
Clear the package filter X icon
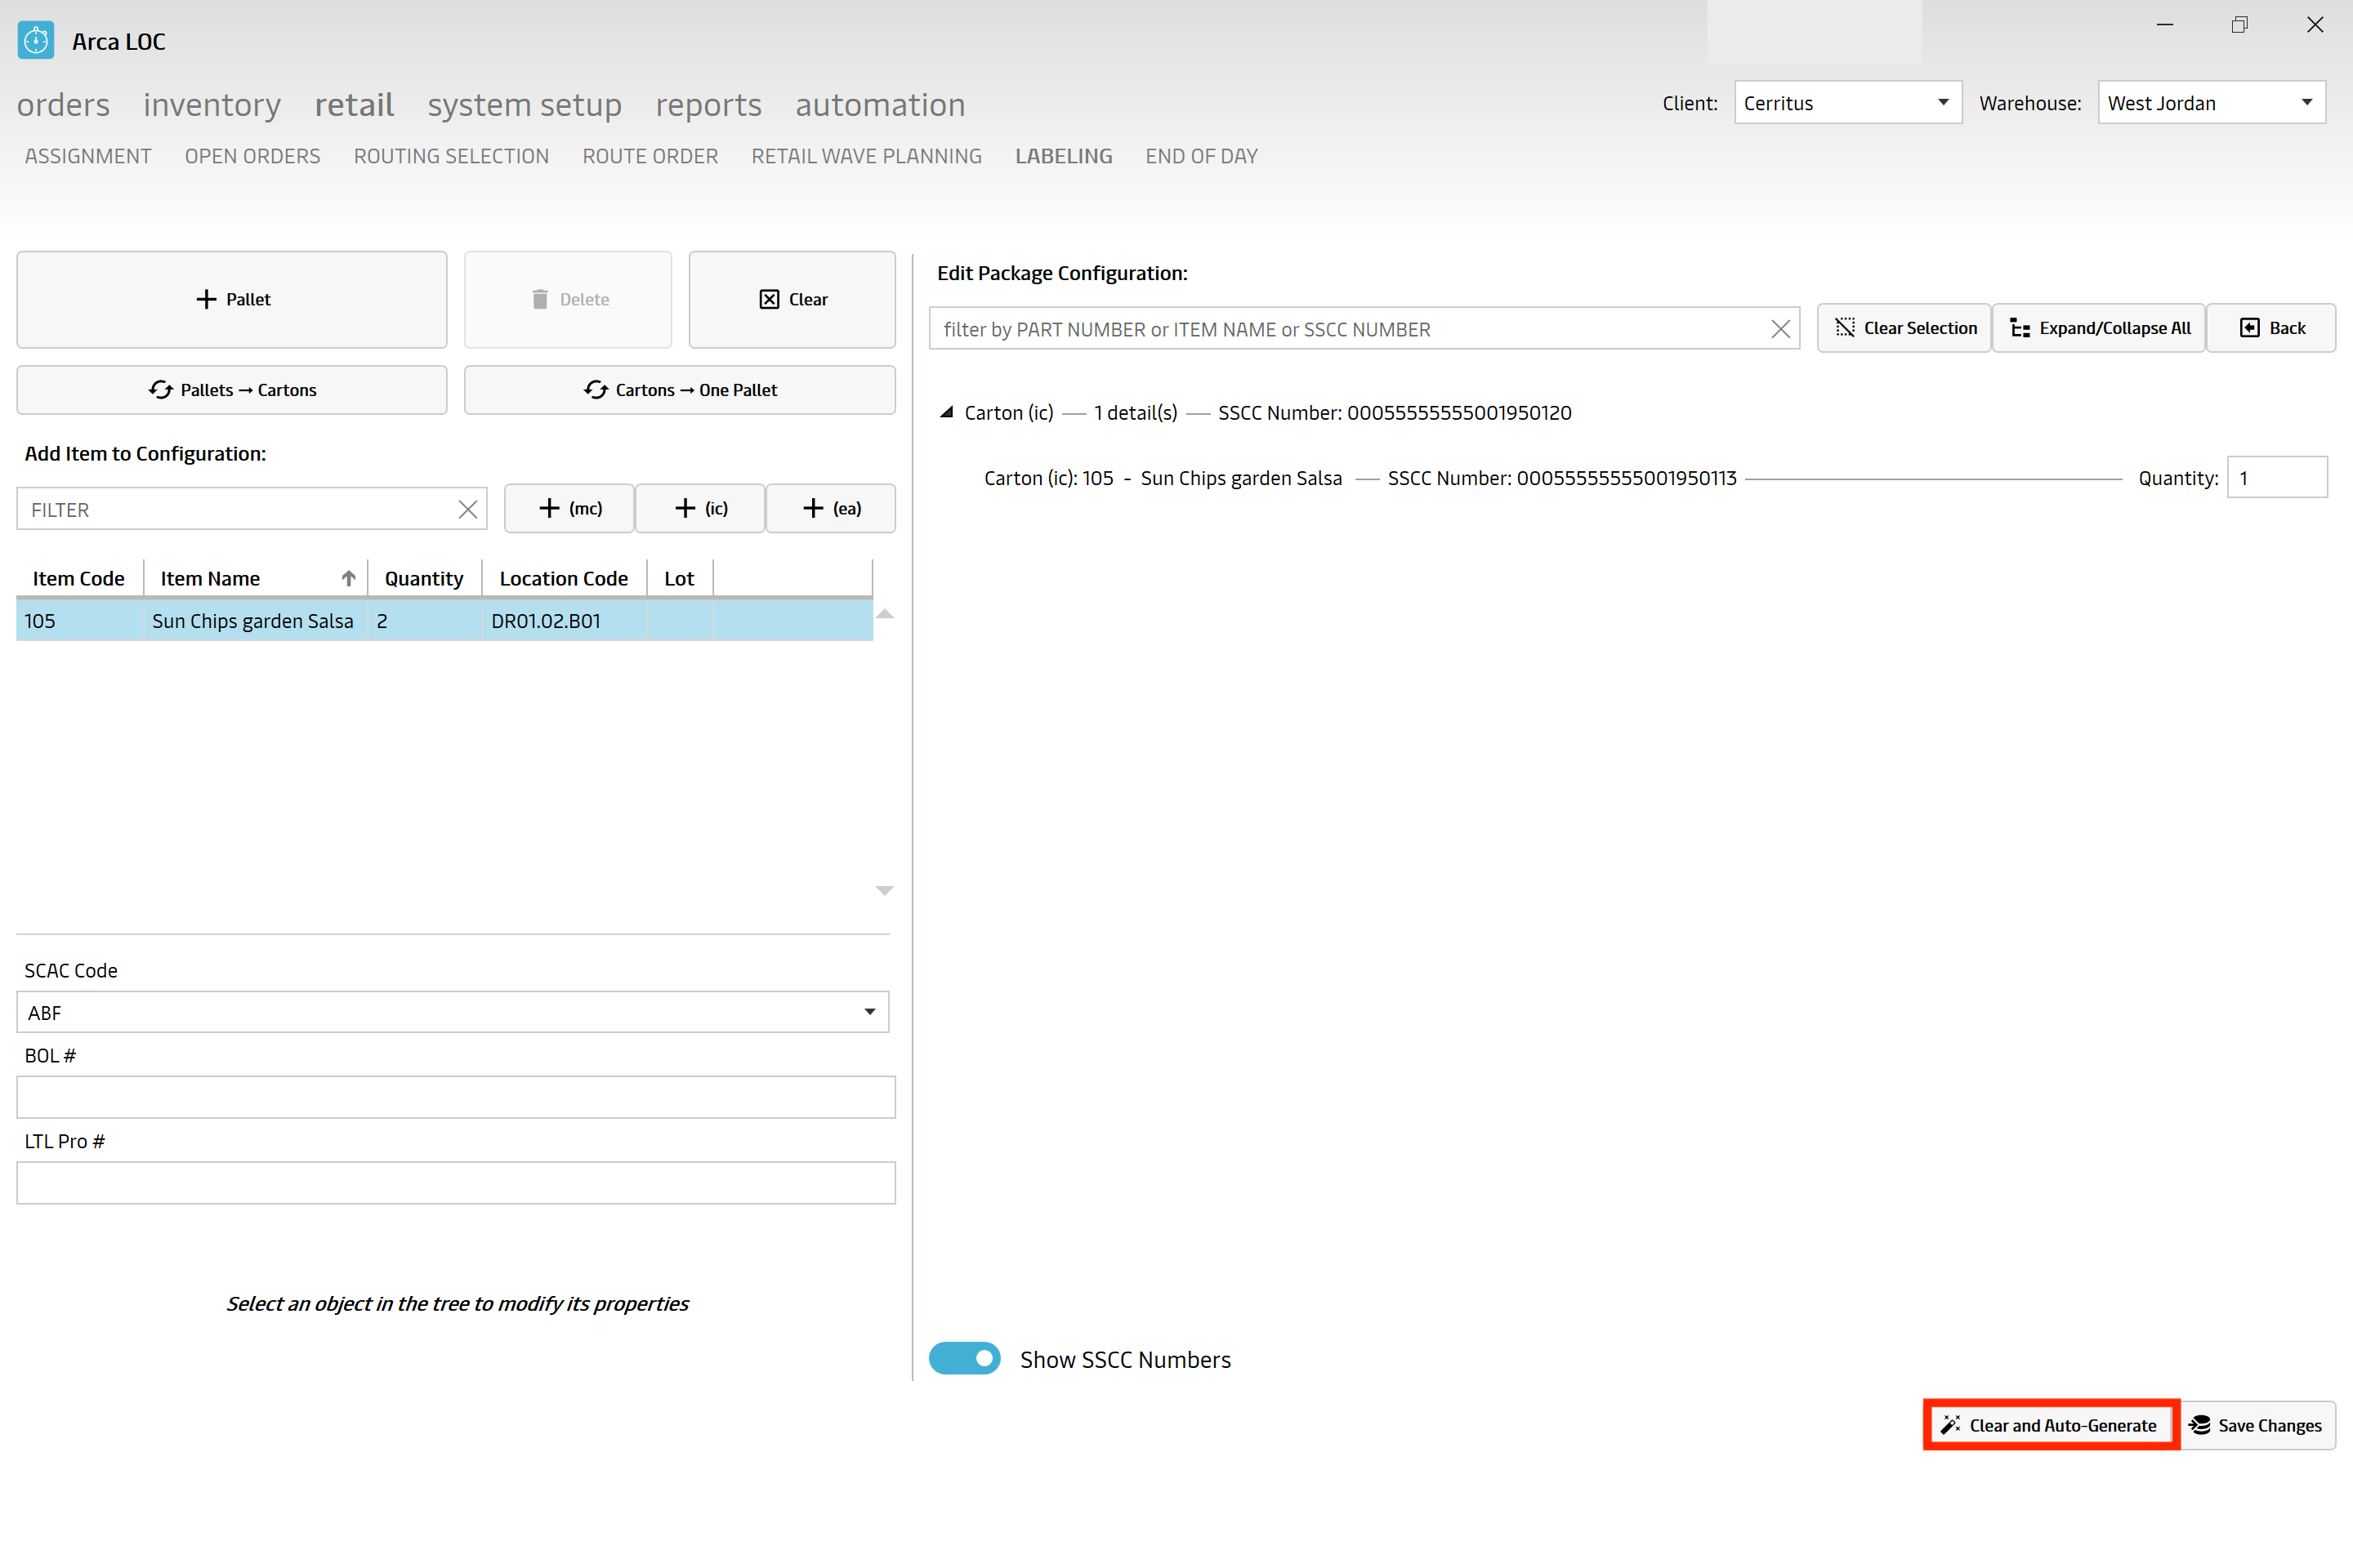[x=1779, y=329]
